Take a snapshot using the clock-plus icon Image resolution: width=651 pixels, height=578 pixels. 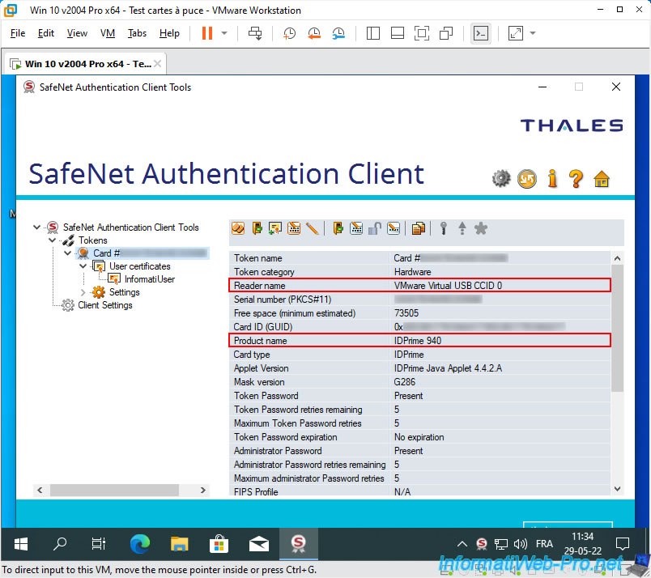[x=289, y=33]
